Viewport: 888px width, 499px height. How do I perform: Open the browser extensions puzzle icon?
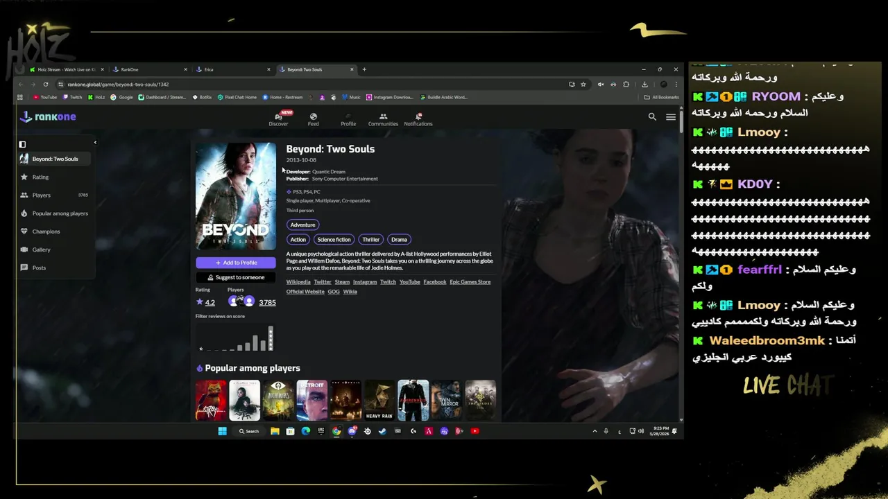(x=626, y=84)
